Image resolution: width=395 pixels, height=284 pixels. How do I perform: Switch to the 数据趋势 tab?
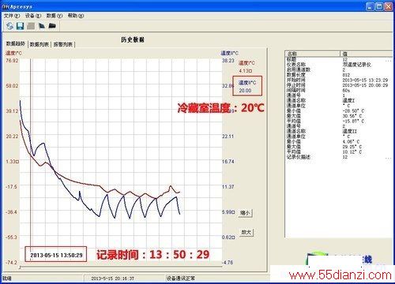pos(16,43)
